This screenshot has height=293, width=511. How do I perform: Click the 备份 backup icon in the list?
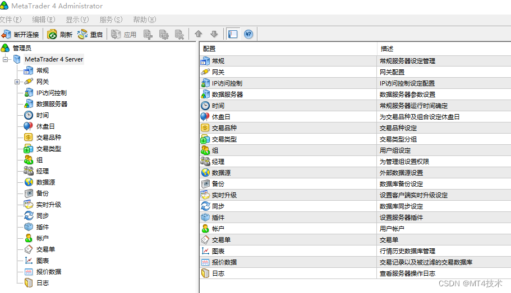[x=205, y=184]
